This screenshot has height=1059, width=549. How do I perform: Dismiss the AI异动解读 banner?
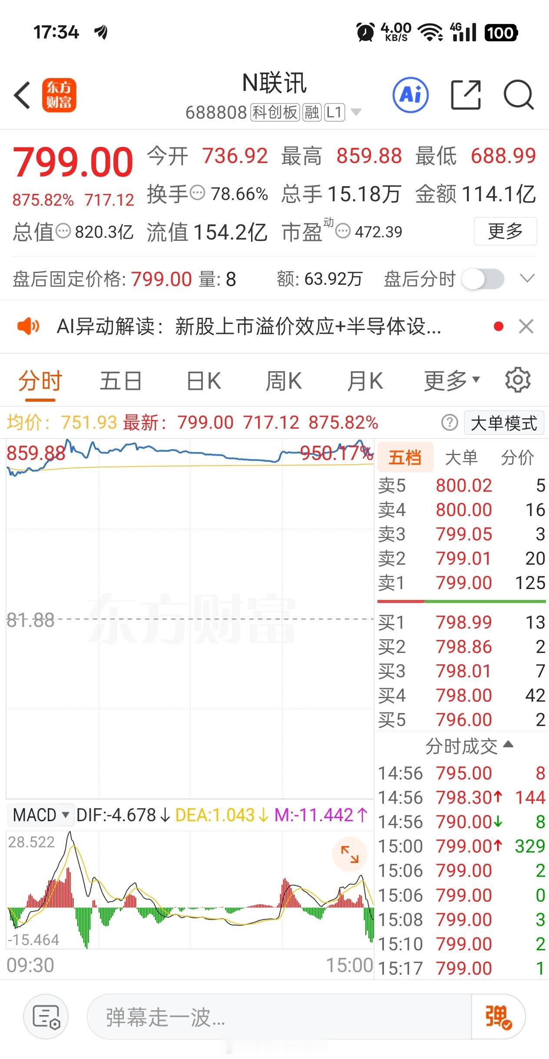526,326
